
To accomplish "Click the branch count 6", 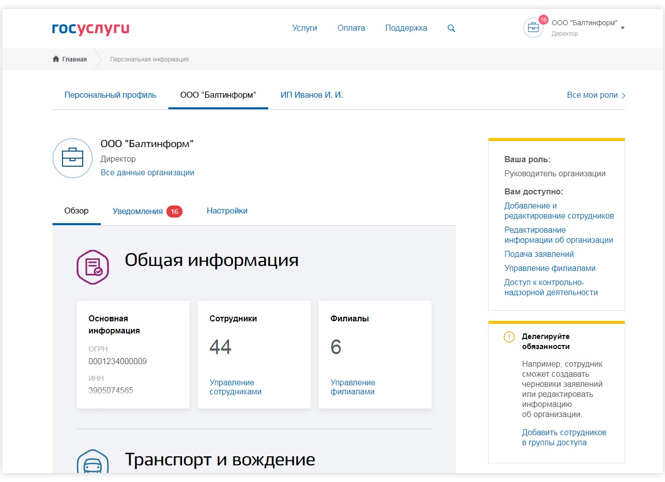I will [x=336, y=347].
